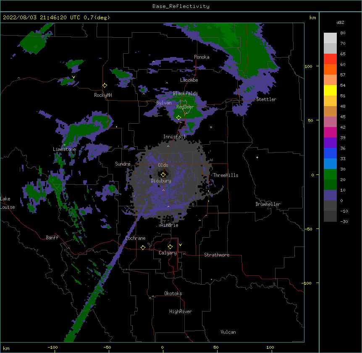Image resolution: width=362 pixels, height=353 pixels.
Task: Pick the orange 57-60 dBZ legend swatch
Action: (330, 69)
